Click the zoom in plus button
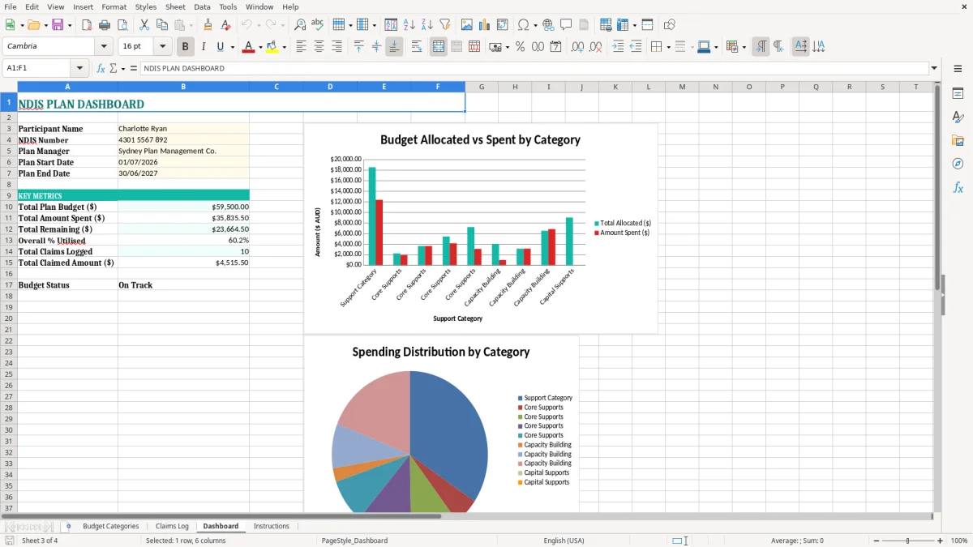Image resolution: width=973 pixels, height=547 pixels. click(940, 541)
